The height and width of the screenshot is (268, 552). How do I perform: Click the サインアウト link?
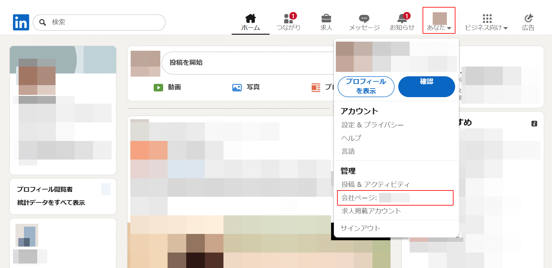pos(360,228)
